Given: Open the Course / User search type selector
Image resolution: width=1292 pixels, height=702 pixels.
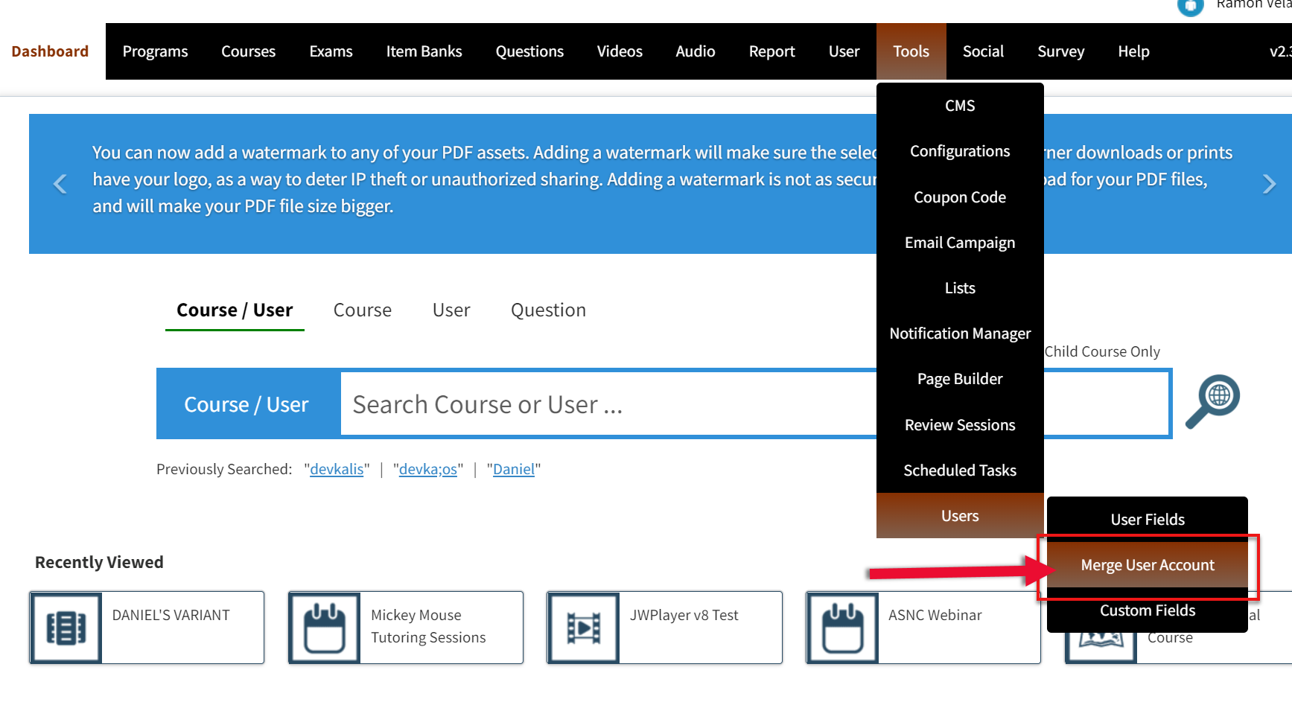Looking at the screenshot, I should pyautogui.click(x=246, y=403).
